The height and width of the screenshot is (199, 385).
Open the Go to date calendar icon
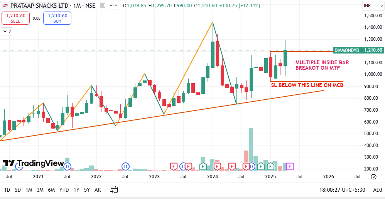[114, 189]
